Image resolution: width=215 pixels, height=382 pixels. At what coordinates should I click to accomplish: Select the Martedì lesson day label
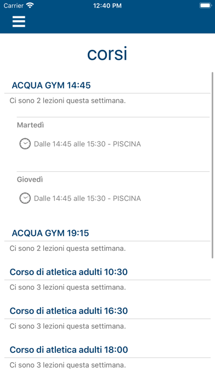(x=30, y=125)
